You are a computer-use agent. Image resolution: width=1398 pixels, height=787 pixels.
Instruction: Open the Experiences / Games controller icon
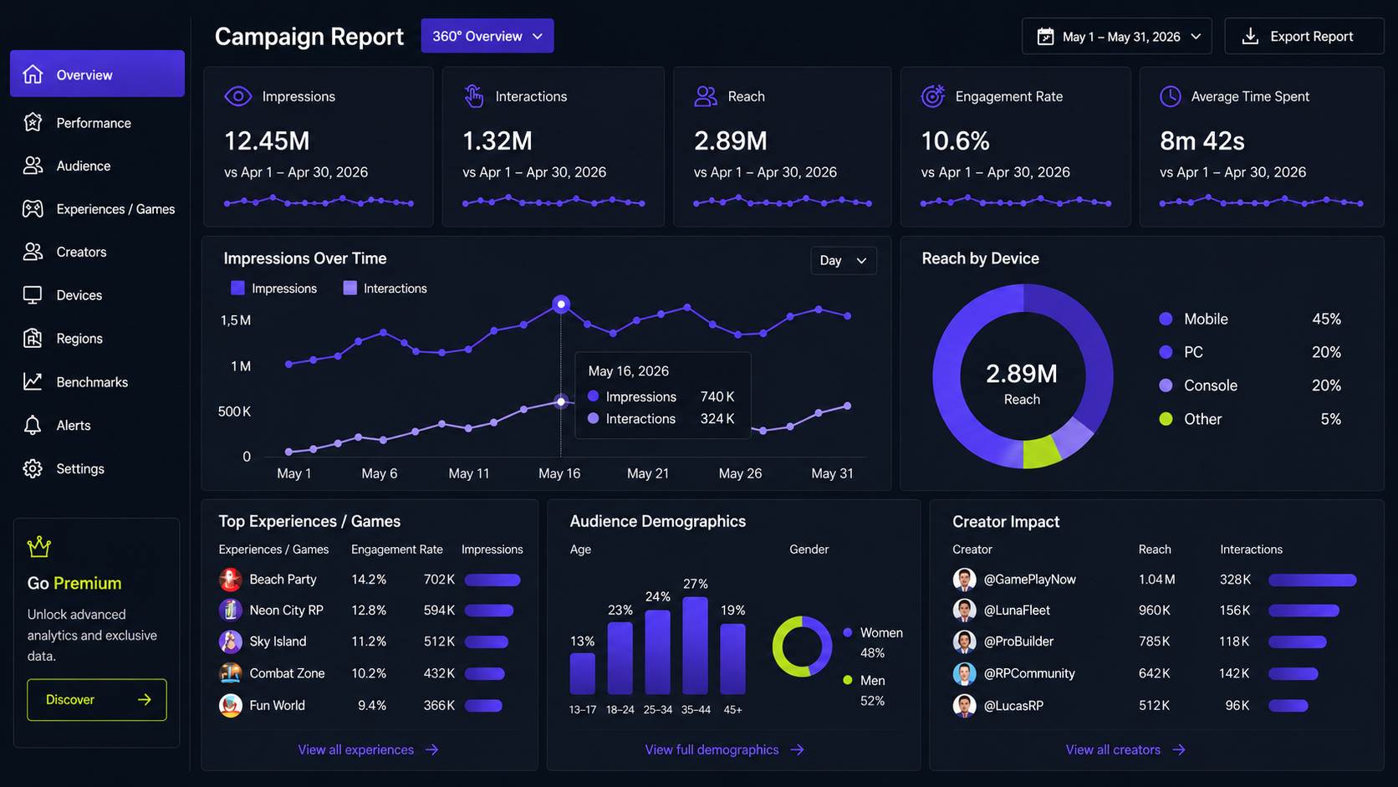pyautogui.click(x=33, y=209)
